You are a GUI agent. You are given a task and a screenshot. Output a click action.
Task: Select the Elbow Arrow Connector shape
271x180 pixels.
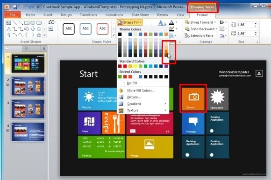[x=21, y=29]
